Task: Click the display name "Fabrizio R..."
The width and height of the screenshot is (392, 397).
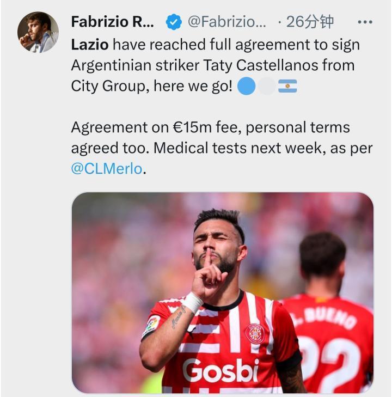Action: click(x=113, y=22)
